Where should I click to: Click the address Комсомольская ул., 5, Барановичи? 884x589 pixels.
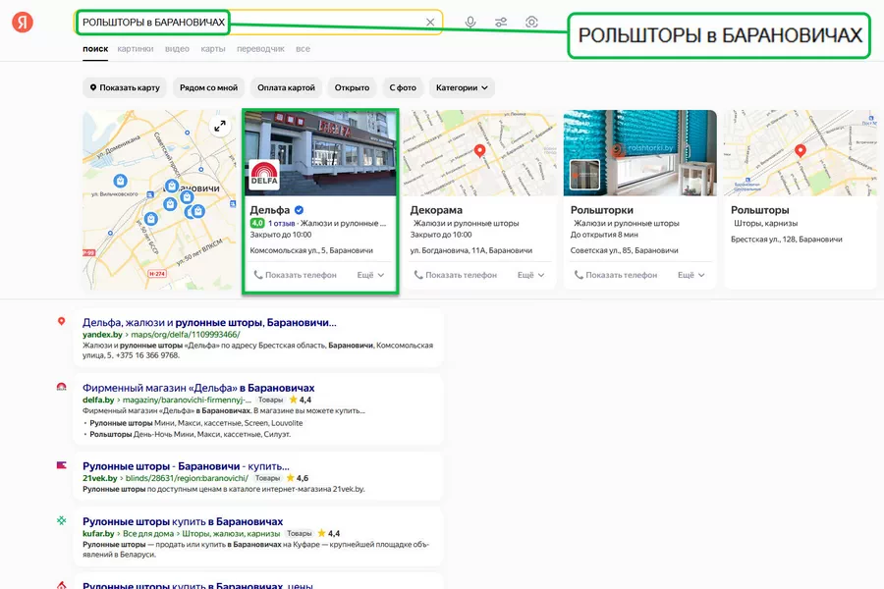(311, 250)
